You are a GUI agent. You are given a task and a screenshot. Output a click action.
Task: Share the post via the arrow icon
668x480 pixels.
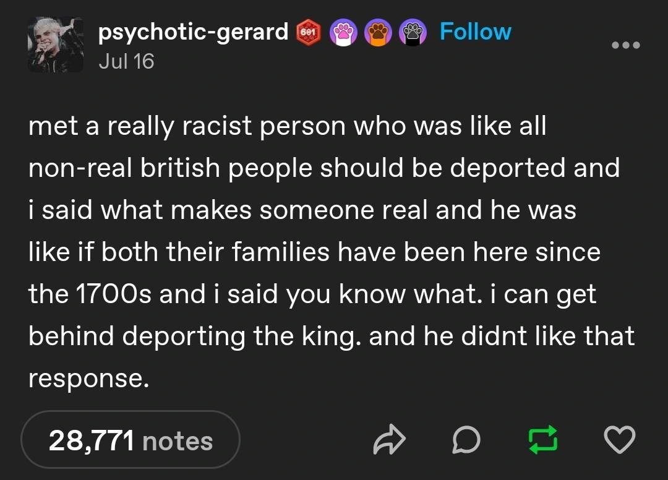(x=390, y=440)
